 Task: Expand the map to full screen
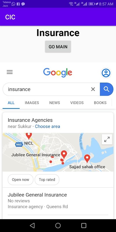tap(107, 139)
